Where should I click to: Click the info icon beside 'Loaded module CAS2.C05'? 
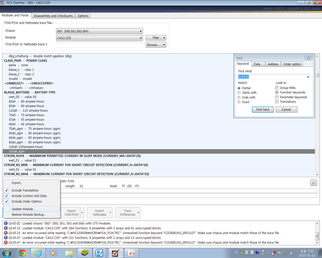tap(6, 237)
